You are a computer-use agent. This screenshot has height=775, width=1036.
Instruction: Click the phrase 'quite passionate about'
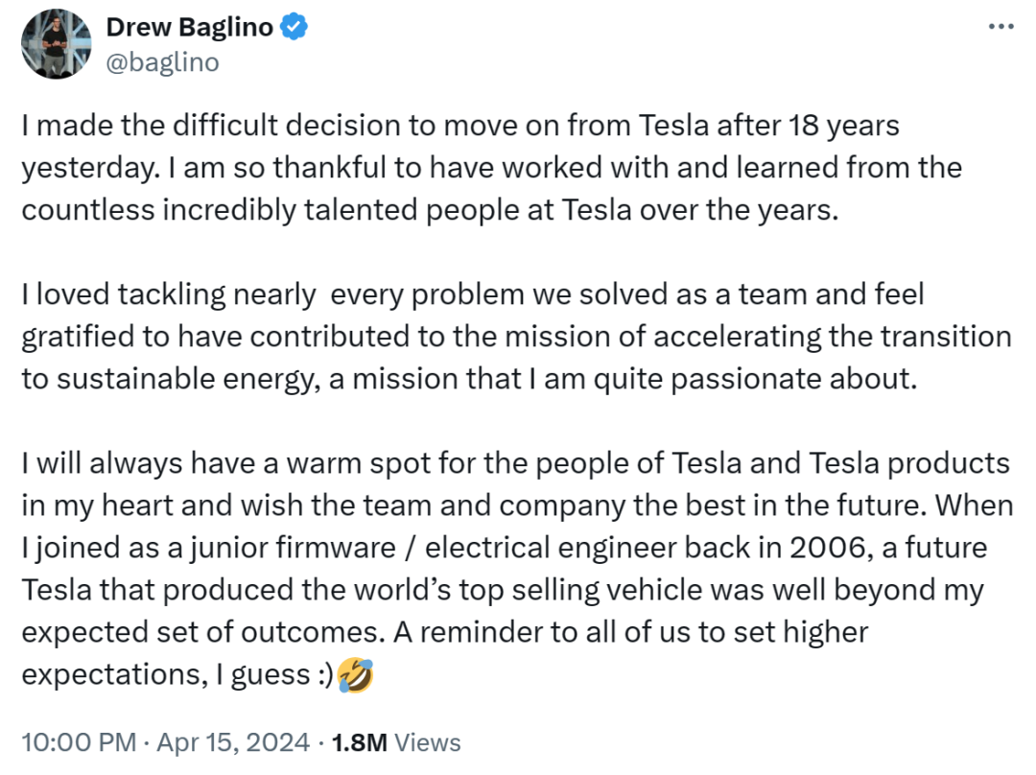(x=755, y=379)
